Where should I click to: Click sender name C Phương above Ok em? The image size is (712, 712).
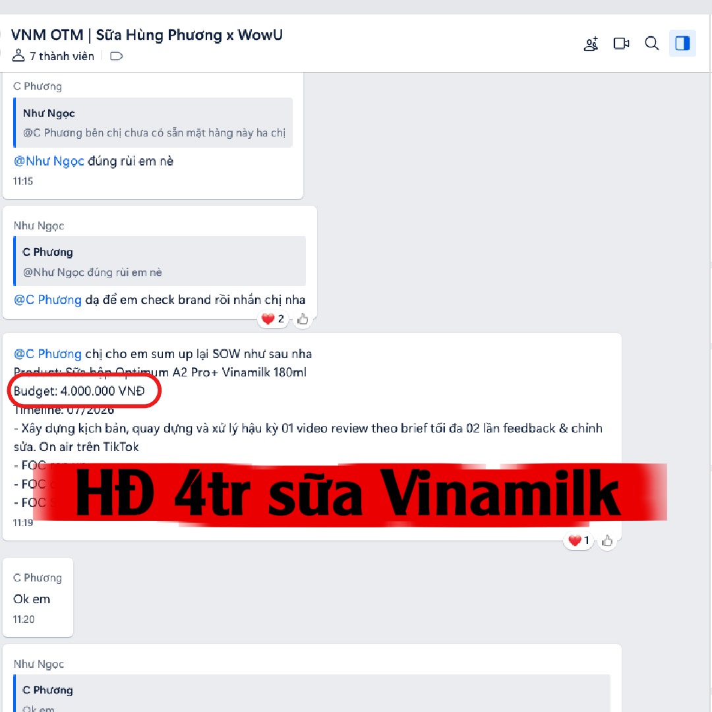pyautogui.click(x=38, y=578)
